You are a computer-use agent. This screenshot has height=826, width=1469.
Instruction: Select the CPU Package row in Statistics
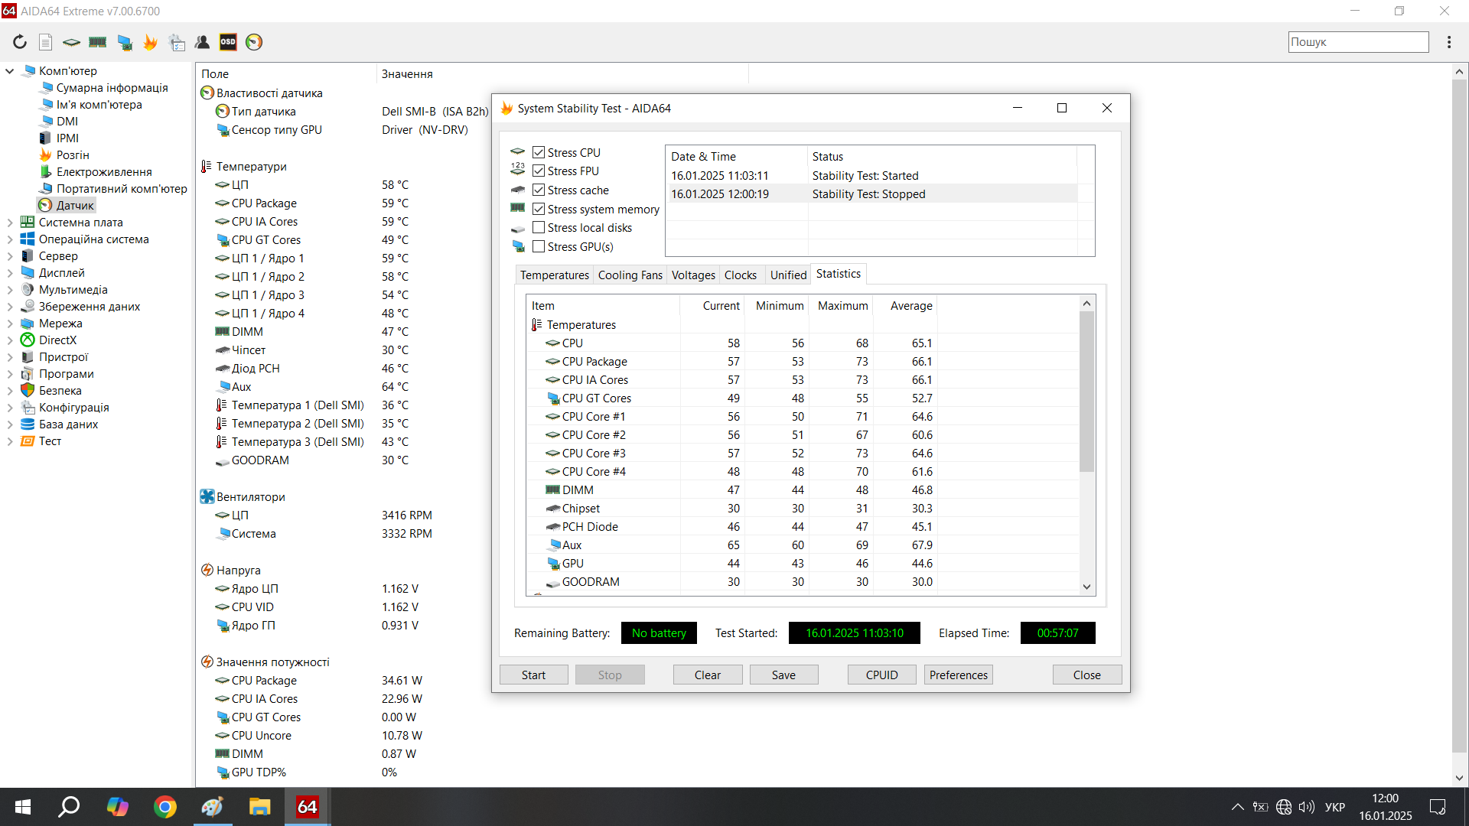803,362
